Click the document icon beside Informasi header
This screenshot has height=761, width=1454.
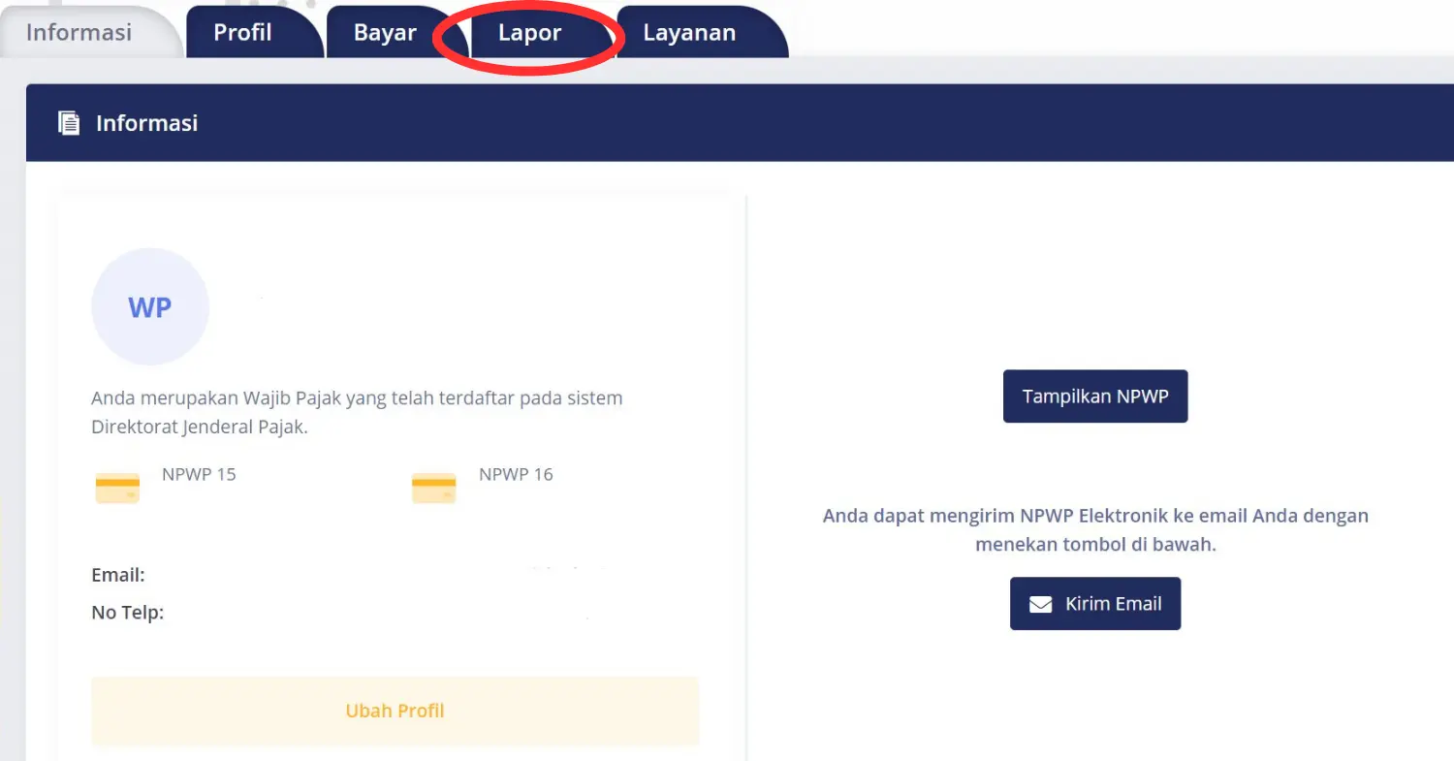68,122
